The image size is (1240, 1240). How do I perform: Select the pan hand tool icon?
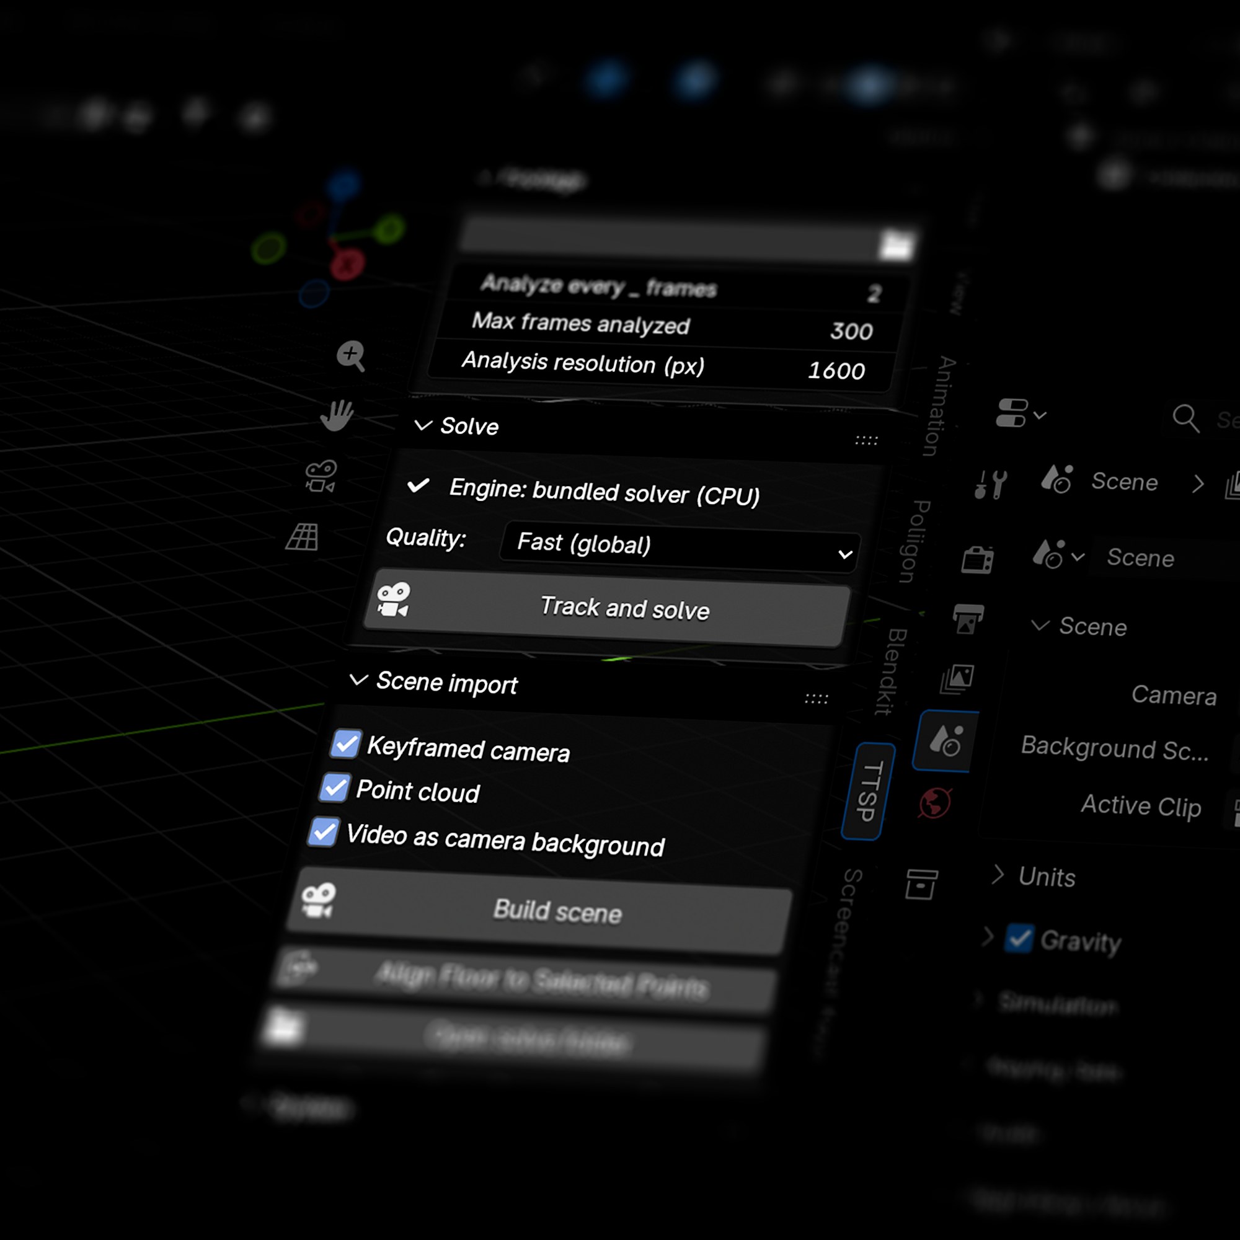(336, 415)
